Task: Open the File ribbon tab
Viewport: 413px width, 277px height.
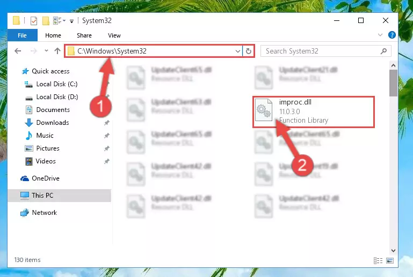Action: [x=23, y=35]
